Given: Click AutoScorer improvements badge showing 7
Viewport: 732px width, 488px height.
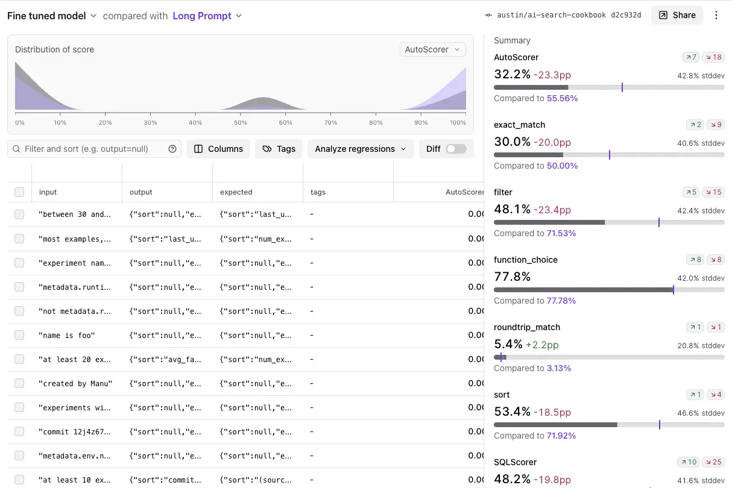Looking at the screenshot, I should (x=690, y=57).
